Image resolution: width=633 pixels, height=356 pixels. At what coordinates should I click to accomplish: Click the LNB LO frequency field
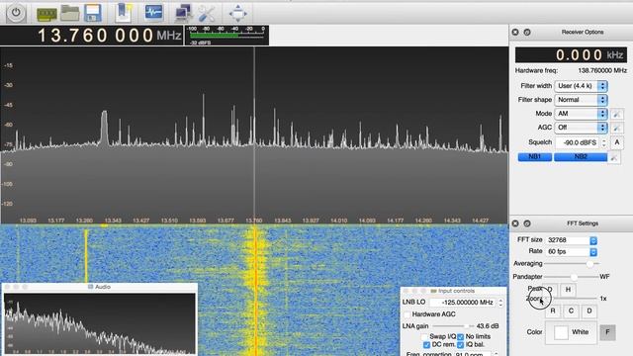coord(464,303)
